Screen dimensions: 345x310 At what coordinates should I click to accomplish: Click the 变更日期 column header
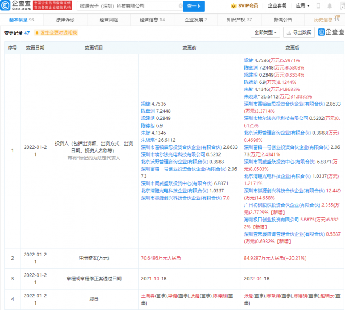tap(35, 48)
